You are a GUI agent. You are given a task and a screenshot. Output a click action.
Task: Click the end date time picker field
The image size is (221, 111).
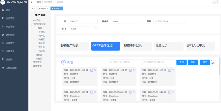click(159, 62)
